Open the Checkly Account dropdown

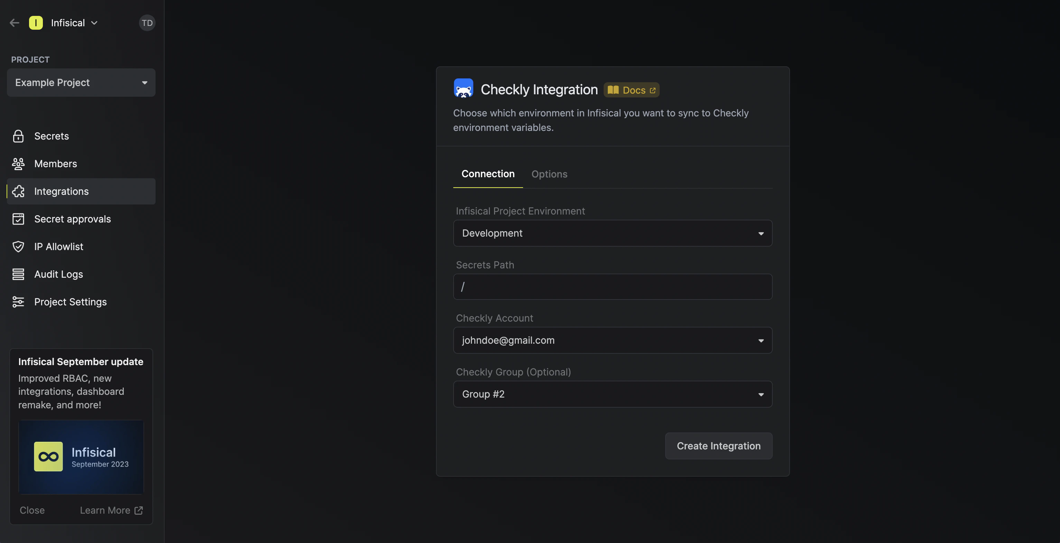pyautogui.click(x=613, y=340)
